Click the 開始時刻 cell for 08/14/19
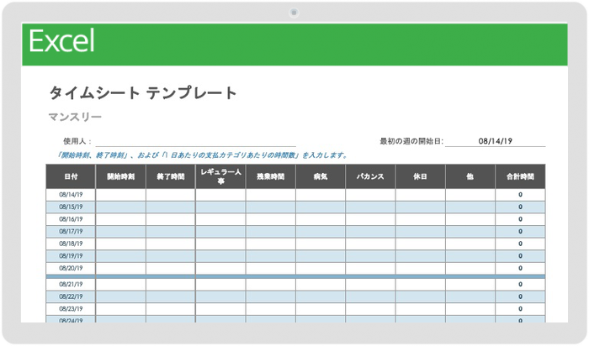Viewport: 589px width, 346px height. [x=120, y=195]
